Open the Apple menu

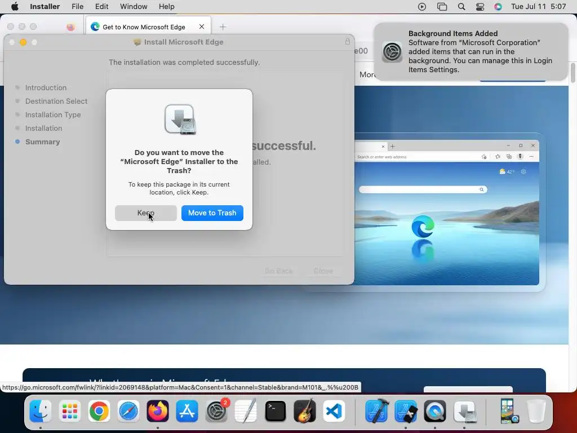[x=15, y=7]
